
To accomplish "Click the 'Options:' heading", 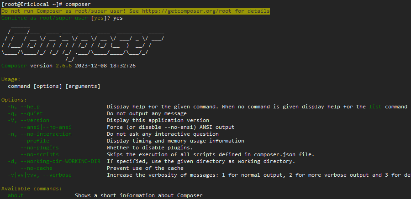I will click(x=14, y=100).
